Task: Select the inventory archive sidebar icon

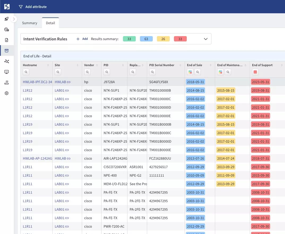Action: pos(7,50)
